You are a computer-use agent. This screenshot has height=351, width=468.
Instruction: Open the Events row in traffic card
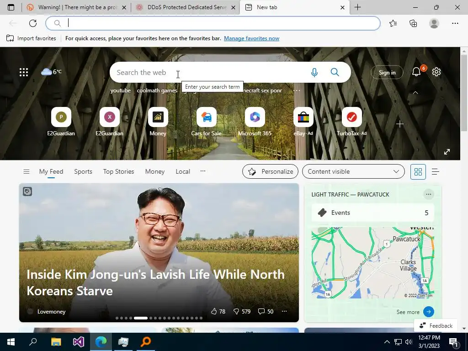(373, 213)
